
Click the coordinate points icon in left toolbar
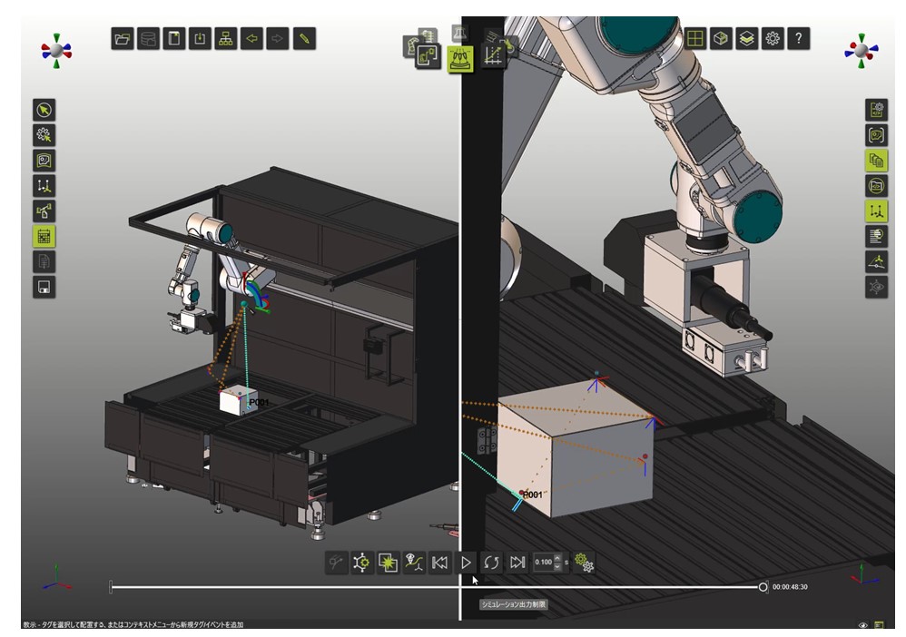click(44, 186)
